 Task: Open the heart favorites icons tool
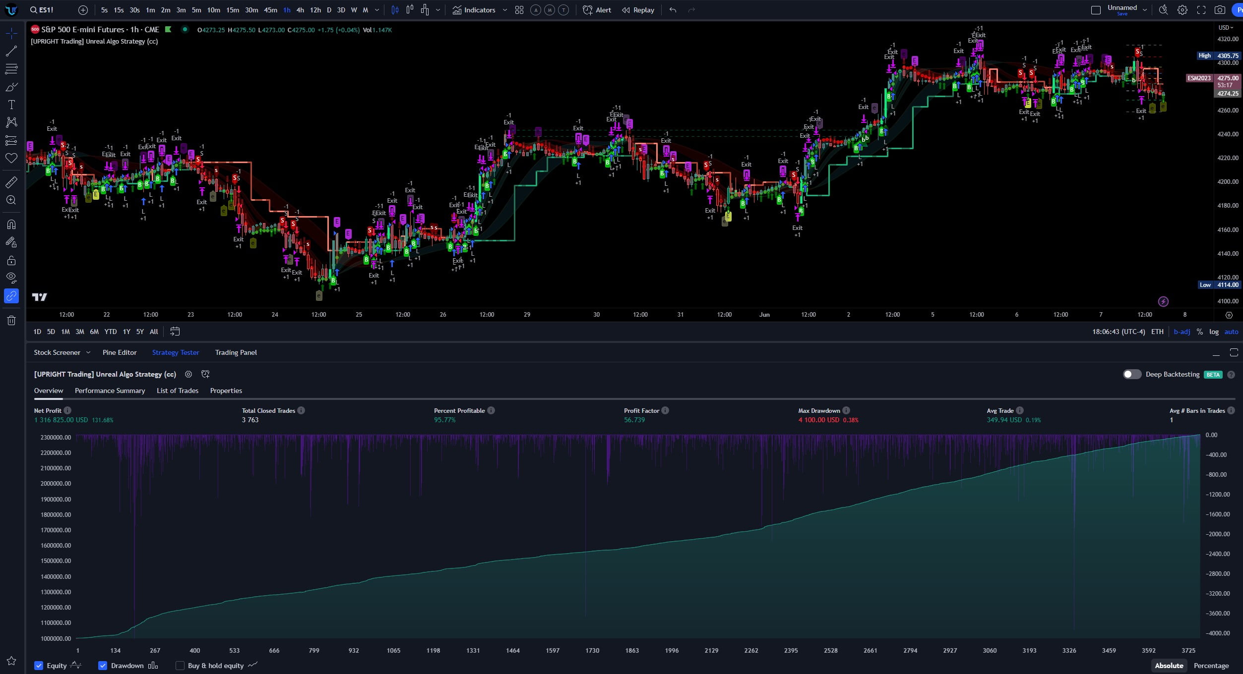(11, 158)
